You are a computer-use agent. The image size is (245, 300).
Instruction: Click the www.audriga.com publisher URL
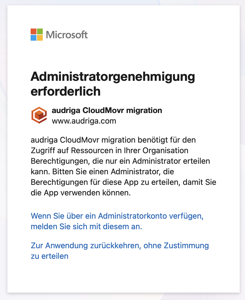point(84,121)
